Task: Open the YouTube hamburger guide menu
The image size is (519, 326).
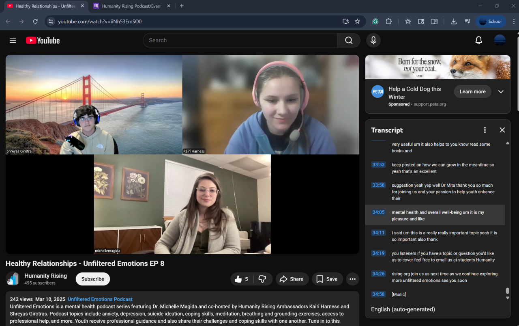Action: [x=13, y=40]
